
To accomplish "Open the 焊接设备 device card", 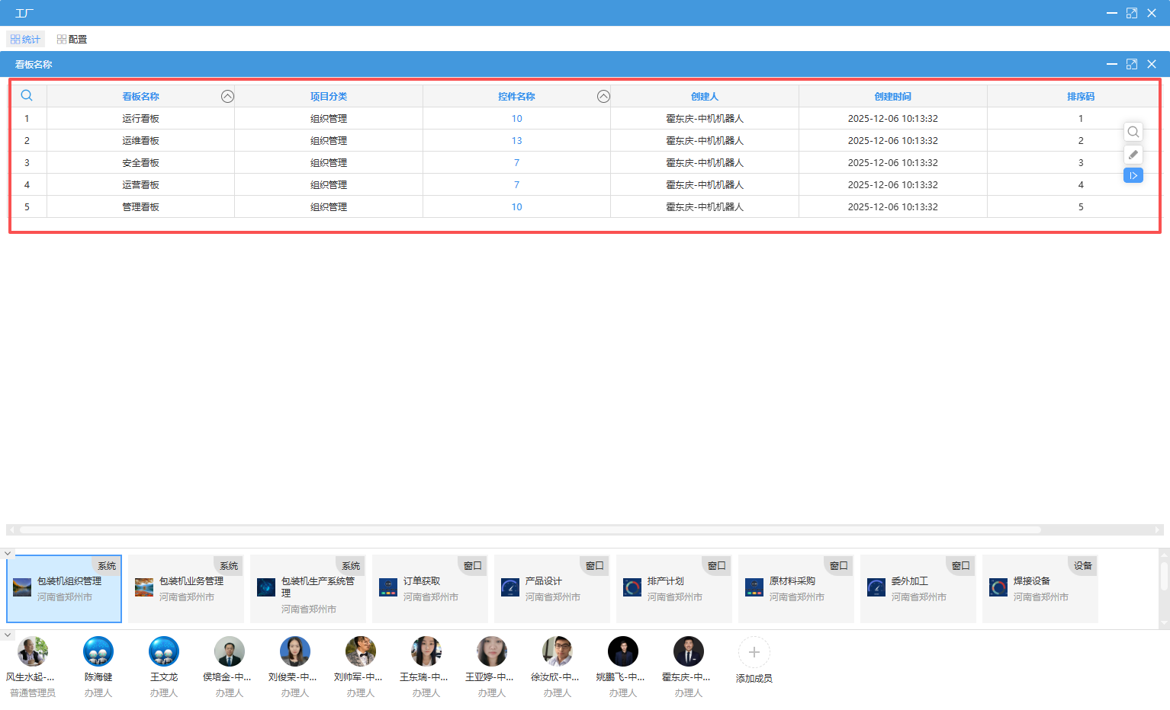I will pos(1040,589).
